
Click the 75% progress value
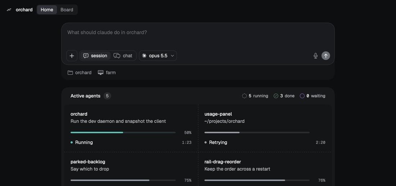188,180
